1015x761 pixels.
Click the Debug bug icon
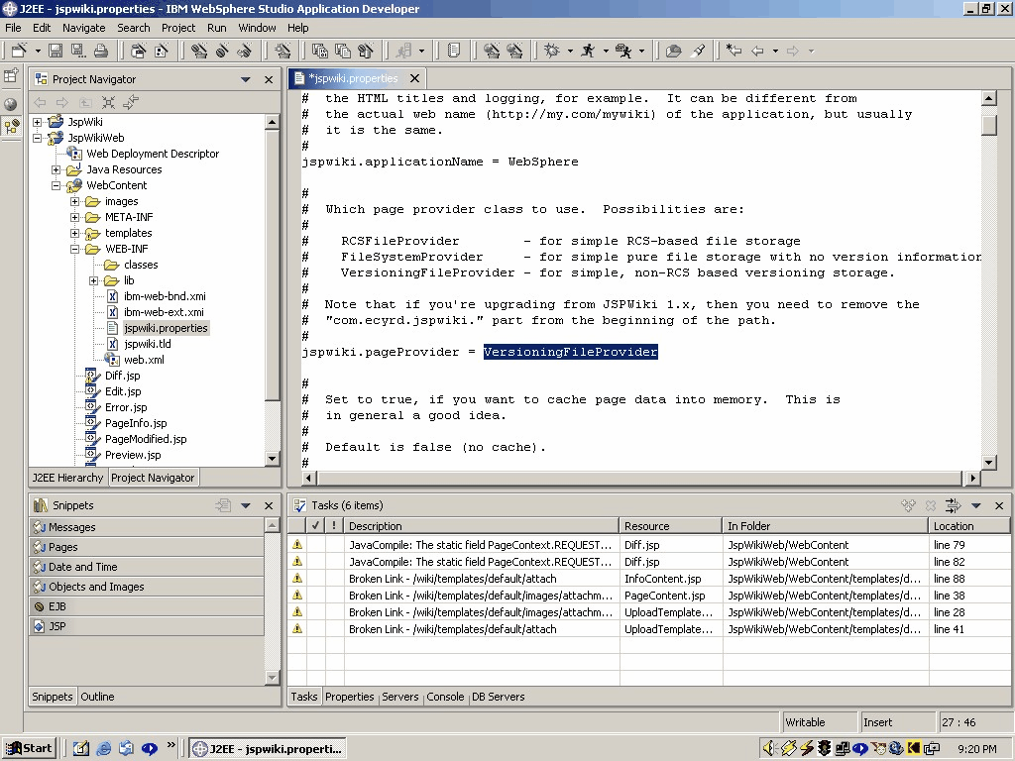click(x=552, y=51)
